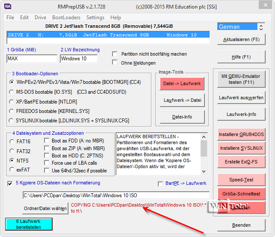Select the DRIVE 2 JetFlash Transcend row
The image size is (275, 237).
(108, 35)
